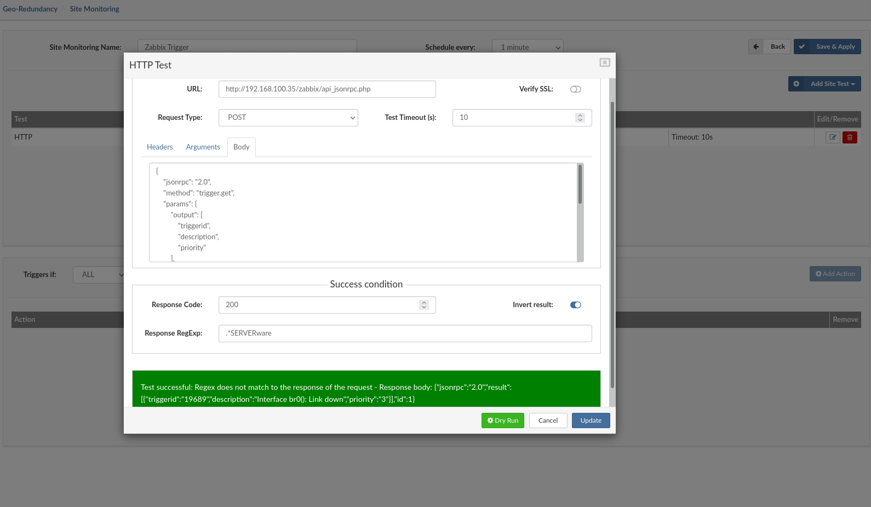Image resolution: width=871 pixels, height=507 pixels.
Task: Close the HTTP Test dialog
Action: click(605, 62)
